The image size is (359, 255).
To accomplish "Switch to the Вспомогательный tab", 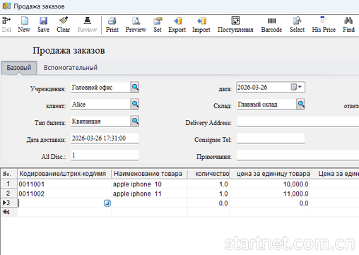I will 71,68.
